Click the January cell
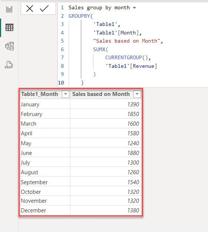Viewport: 208px width, 232px height. (45, 105)
